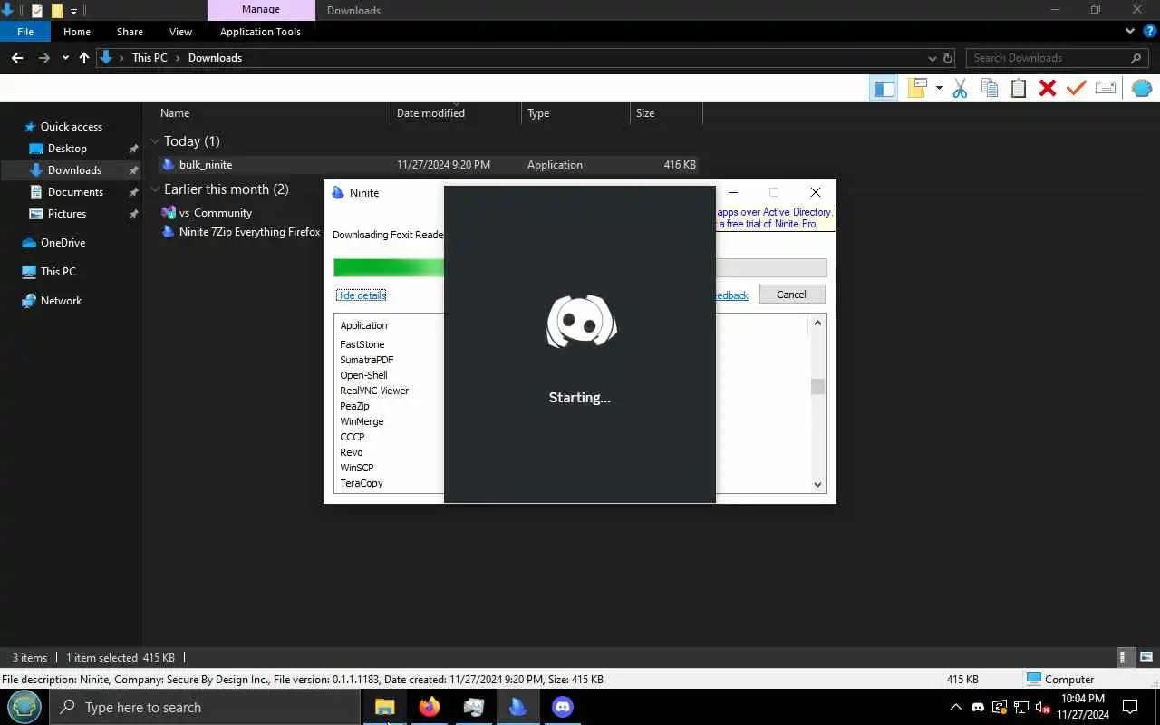The width and height of the screenshot is (1160, 725).
Task: Open the View ribbon tab
Action: coord(180,32)
